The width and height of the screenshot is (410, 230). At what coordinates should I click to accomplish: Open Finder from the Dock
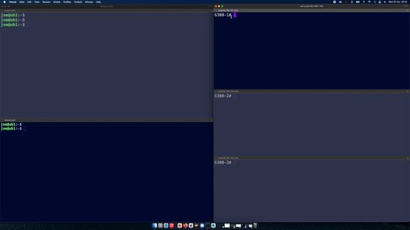point(155,226)
